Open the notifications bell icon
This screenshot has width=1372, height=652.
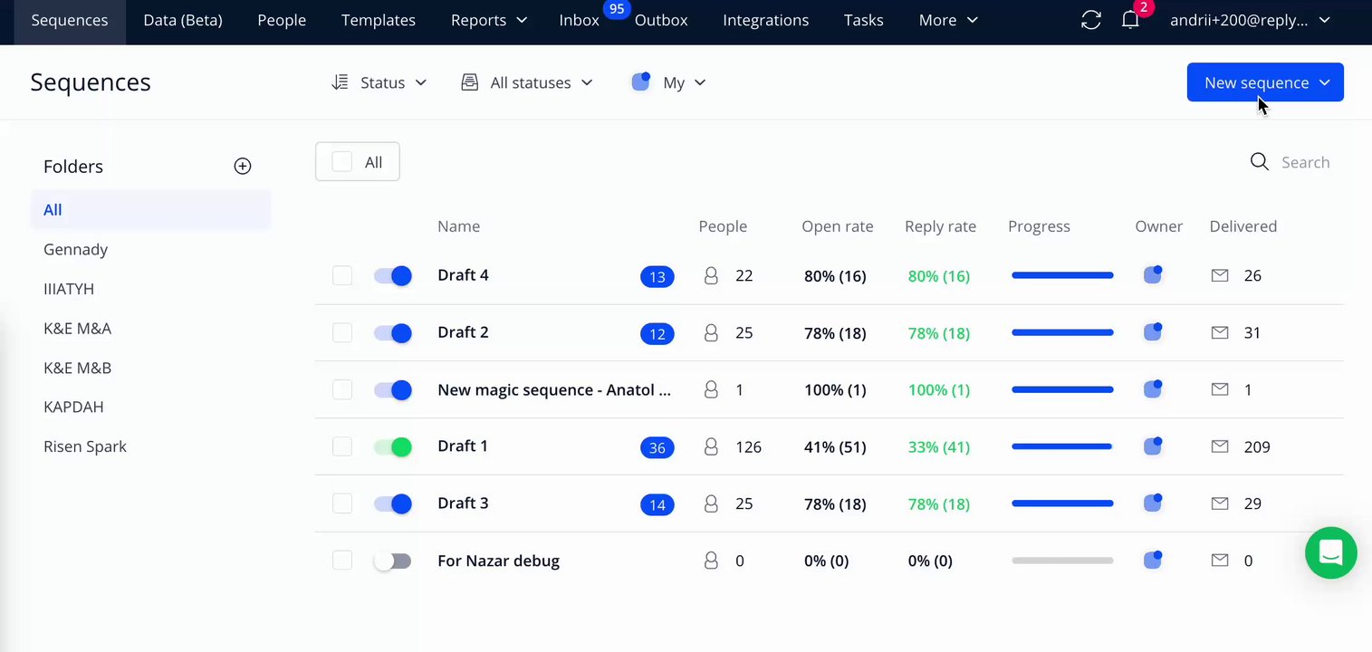pos(1130,20)
